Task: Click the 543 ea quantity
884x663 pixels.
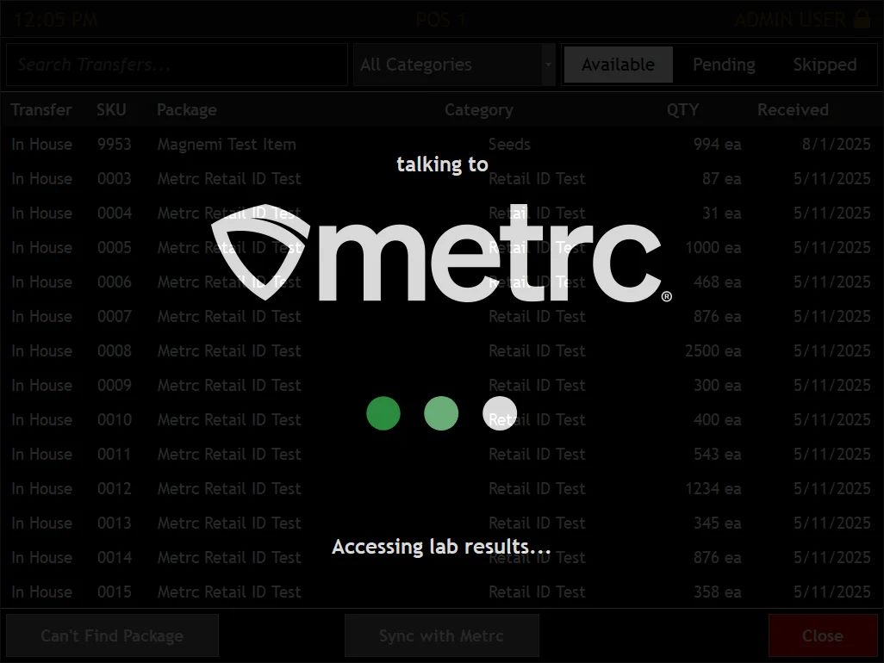Action: [717, 454]
